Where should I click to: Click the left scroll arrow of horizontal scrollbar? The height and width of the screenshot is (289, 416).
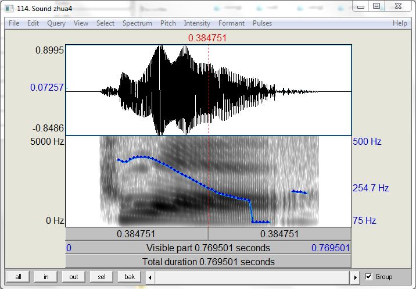pyautogui.click(x=150, y=277)
